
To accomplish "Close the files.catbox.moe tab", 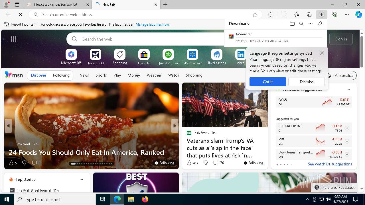I will (x=88, y=5).
